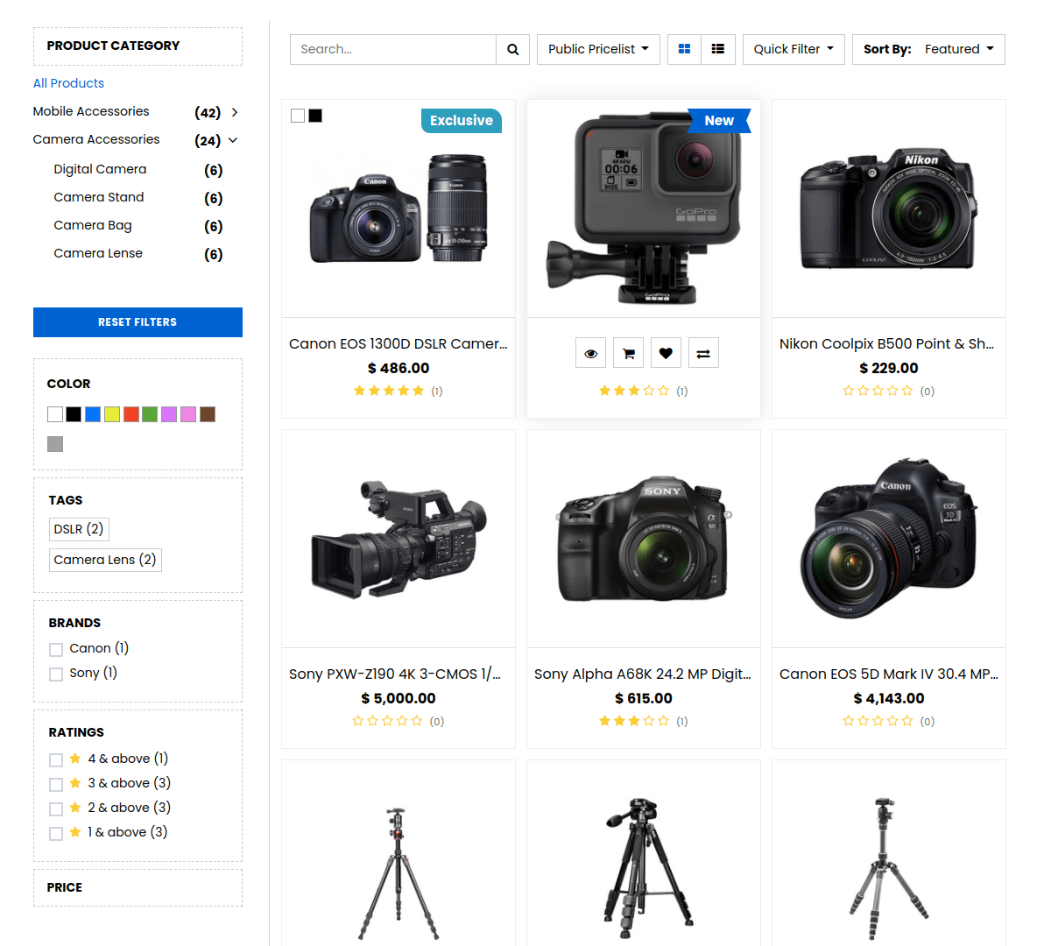This screenshot has height=946, width=1051.
Task: Select the Camera Lens (2) tag
Action: tap(105, 560)
